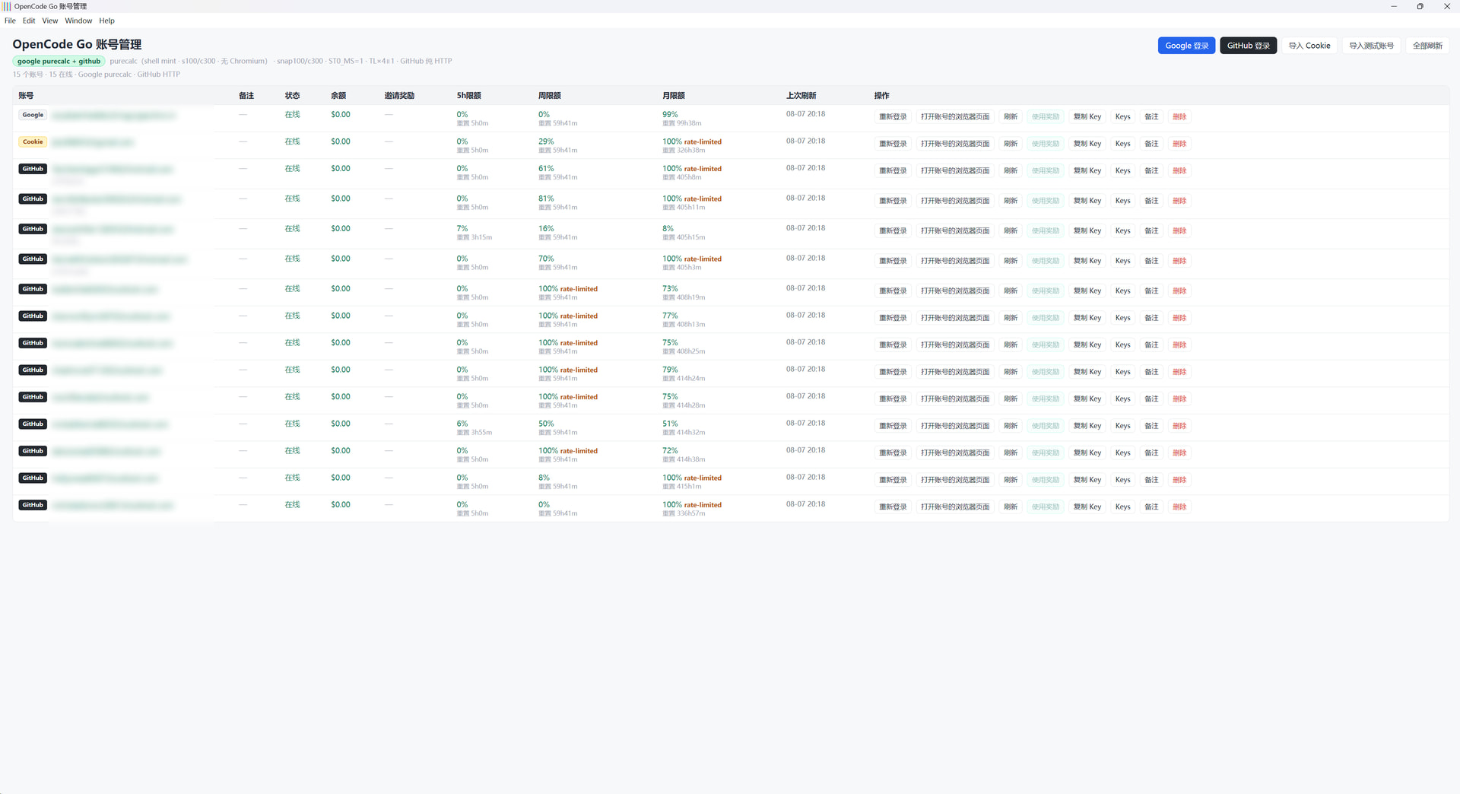The width and height of the screenshot is (1460, 794).
Task: Click 重新登录 in the Google account row
Action: 893,116
